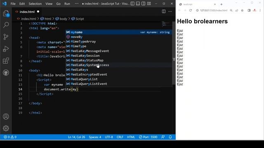Open the Selection menu
Image resolution: width=264 pixels, height=148 pixels.
[x=35, y=4]
